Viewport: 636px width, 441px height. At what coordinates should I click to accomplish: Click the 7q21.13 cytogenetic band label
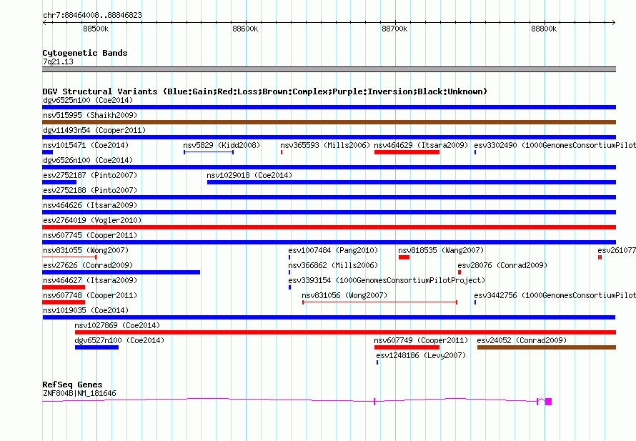(58, 61)
